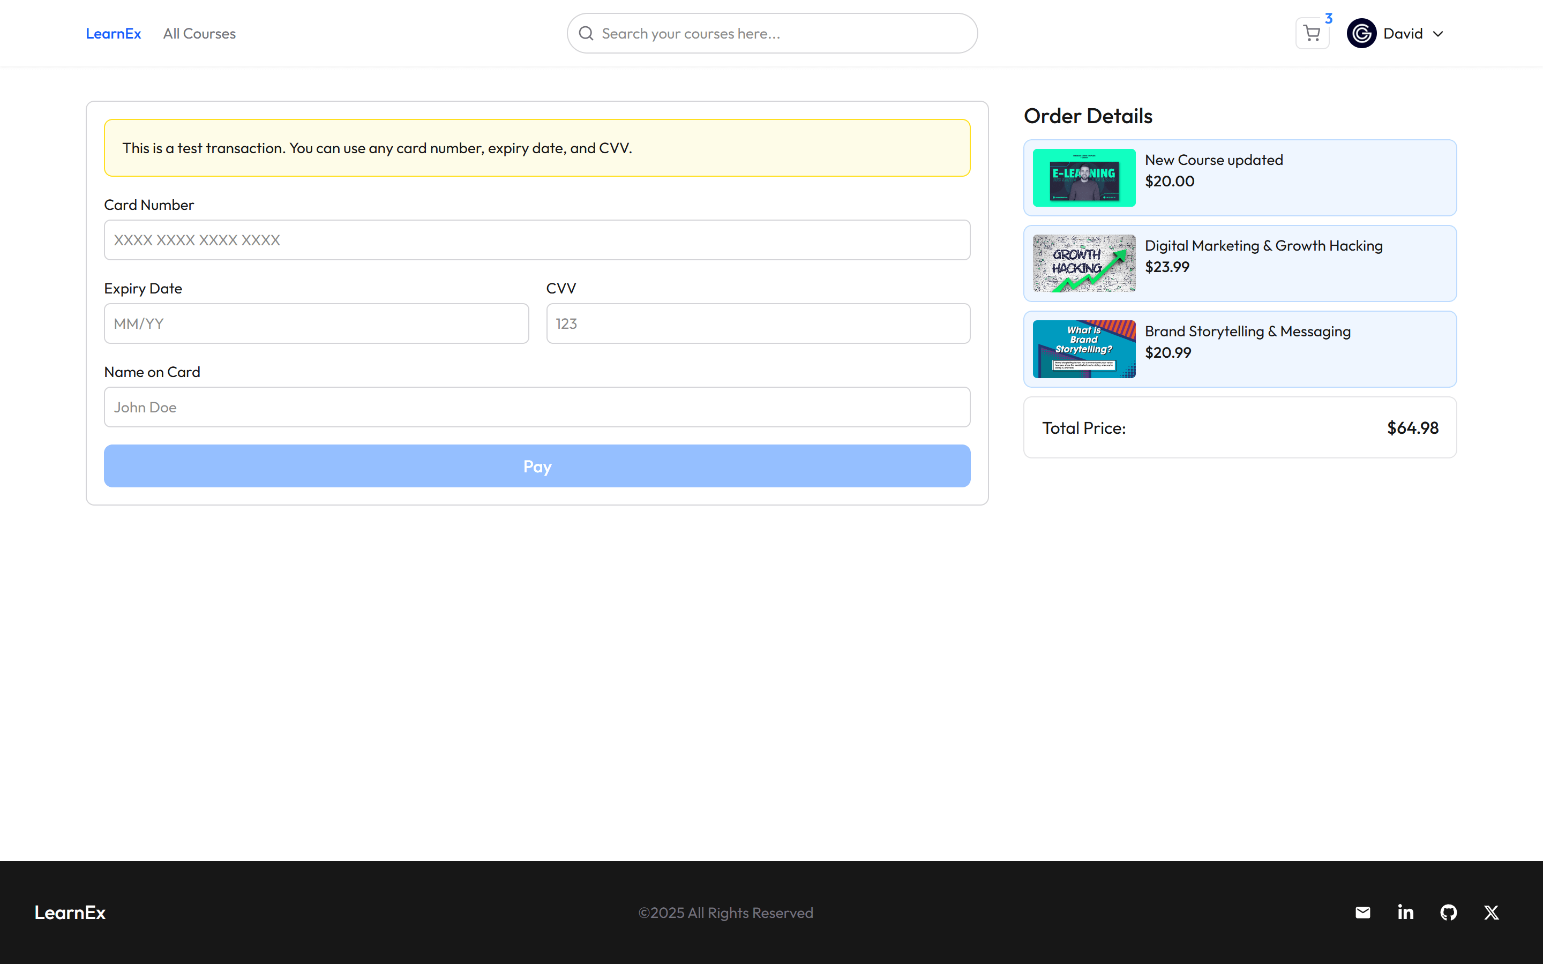
Task: Click the E-Learning course thumbnail
Action: (1084, 177)
